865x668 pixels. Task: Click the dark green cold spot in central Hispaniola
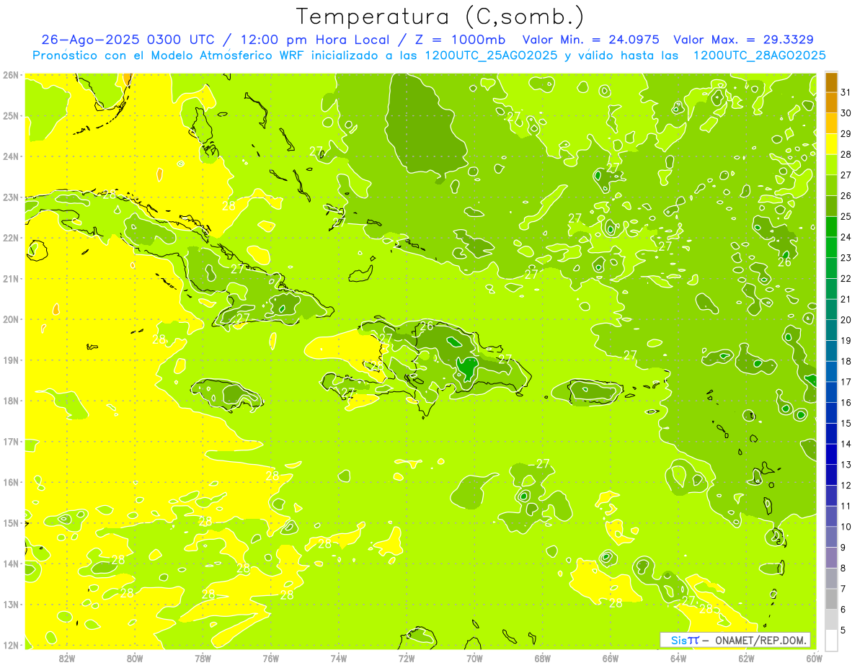pos(466,368)
